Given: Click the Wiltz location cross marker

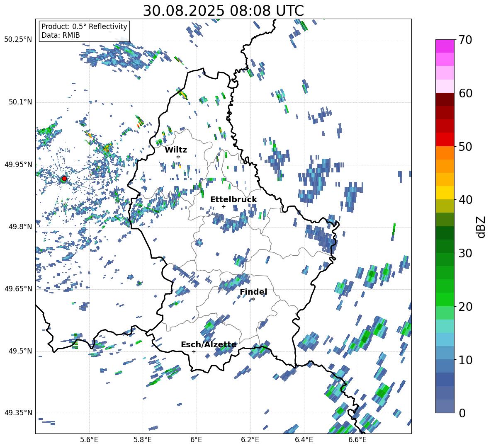Looking at the screenshot, I should (x=178, y=157).
